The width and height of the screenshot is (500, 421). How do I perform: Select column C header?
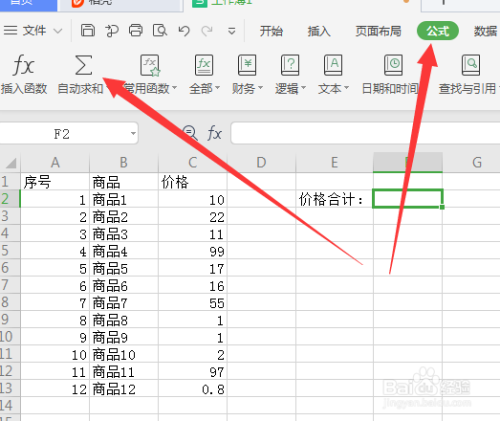click(192, 163)
